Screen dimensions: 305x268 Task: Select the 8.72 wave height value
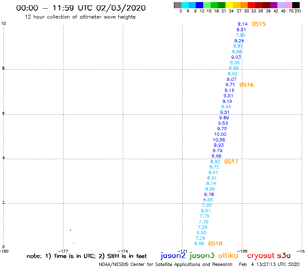point(214,167)
